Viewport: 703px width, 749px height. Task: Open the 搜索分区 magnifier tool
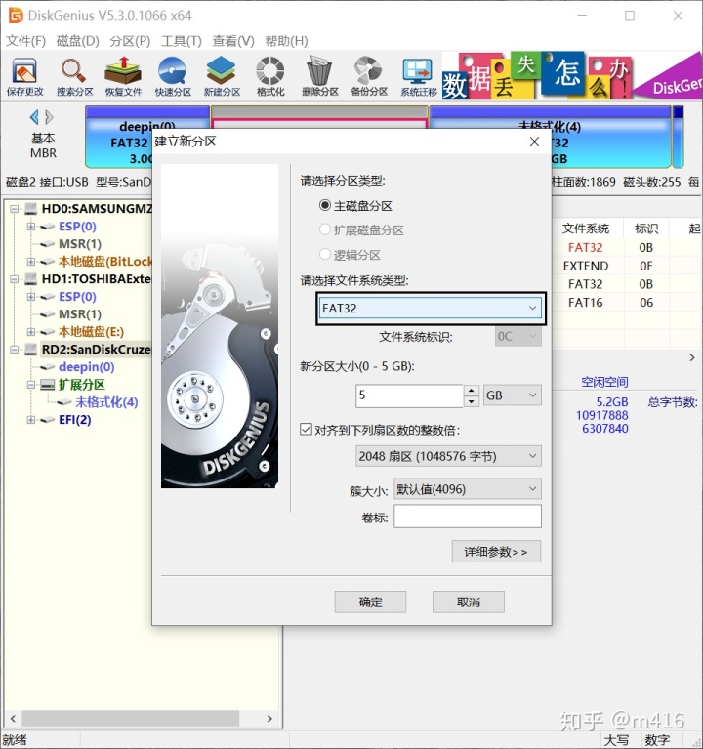pos(74,76)
